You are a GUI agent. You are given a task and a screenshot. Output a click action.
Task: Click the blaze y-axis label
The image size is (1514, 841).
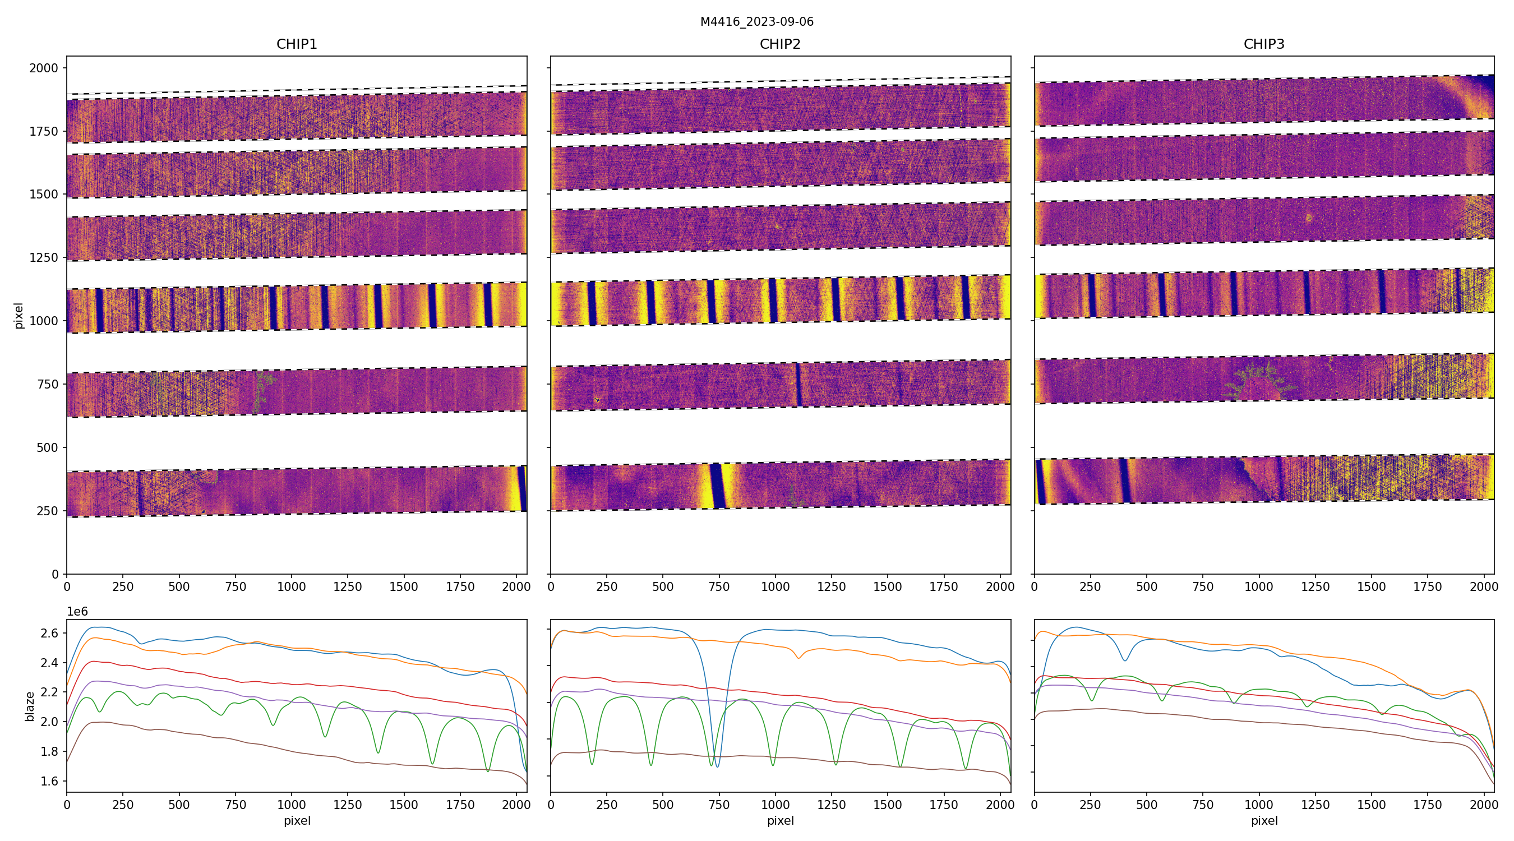pos(29,706)
